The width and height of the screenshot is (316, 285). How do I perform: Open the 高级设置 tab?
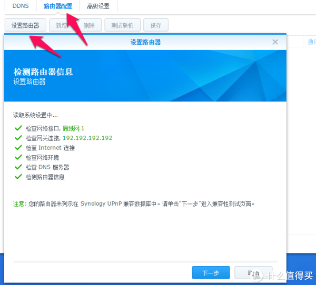point(98,6)
